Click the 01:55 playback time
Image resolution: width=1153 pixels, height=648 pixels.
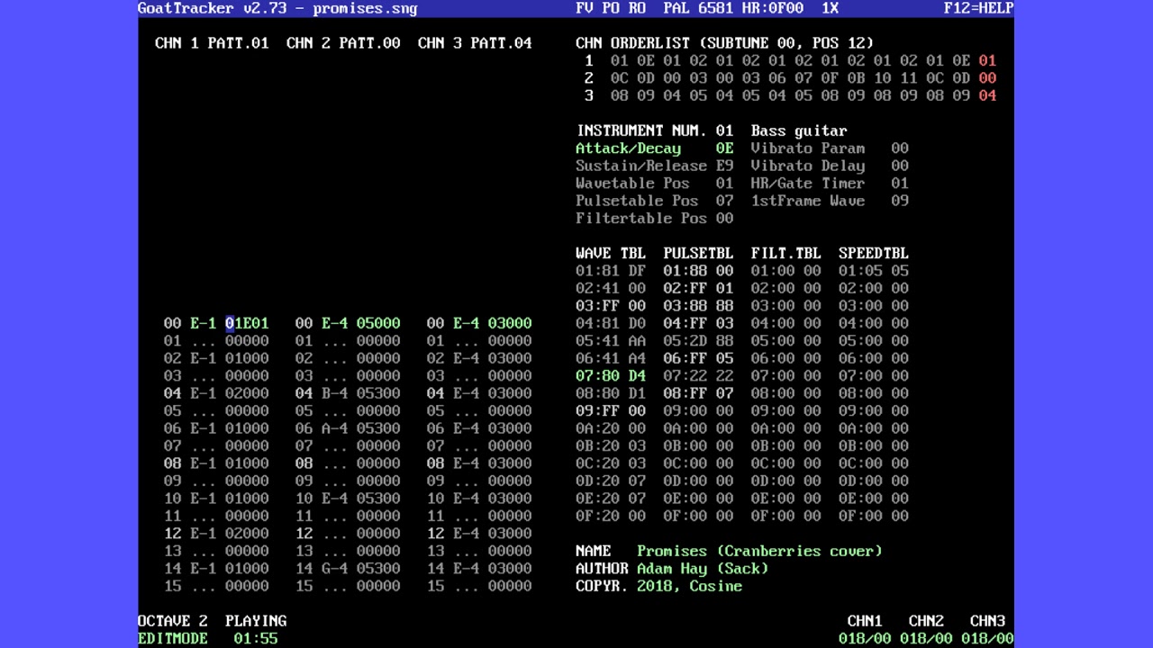click(x=256, y=639)
